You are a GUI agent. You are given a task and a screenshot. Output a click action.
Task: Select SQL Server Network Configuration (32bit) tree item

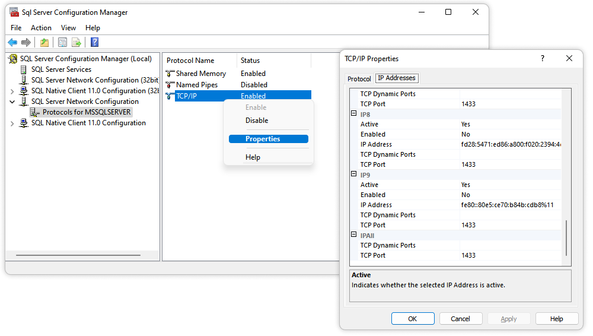(x=94, y=80)
